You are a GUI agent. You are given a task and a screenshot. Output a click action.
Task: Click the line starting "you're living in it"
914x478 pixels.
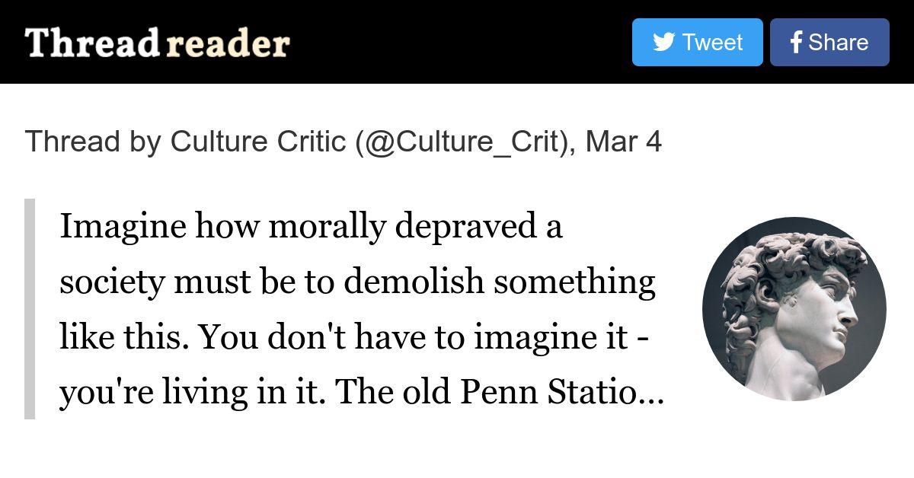click(362, 393)
